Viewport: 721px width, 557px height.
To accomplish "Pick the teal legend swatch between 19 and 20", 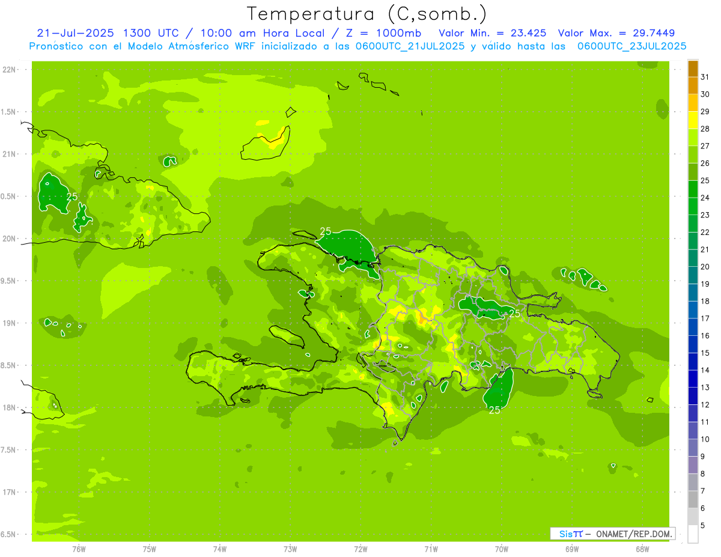I will pos(693,275).
